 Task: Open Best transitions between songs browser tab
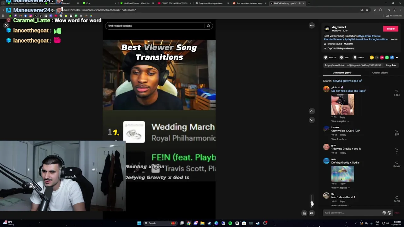click(249, 3)
